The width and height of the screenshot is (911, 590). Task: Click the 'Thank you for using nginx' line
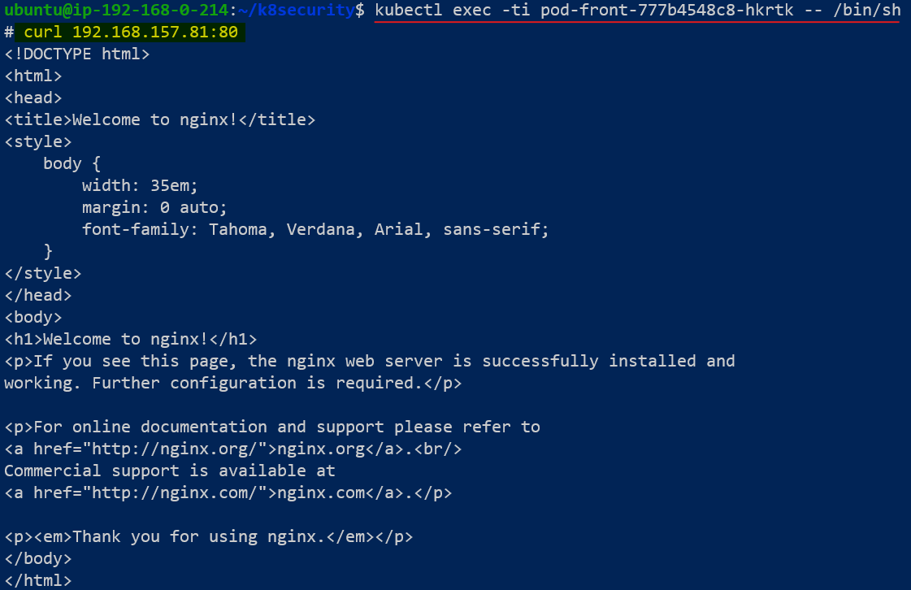pos(209,536)
